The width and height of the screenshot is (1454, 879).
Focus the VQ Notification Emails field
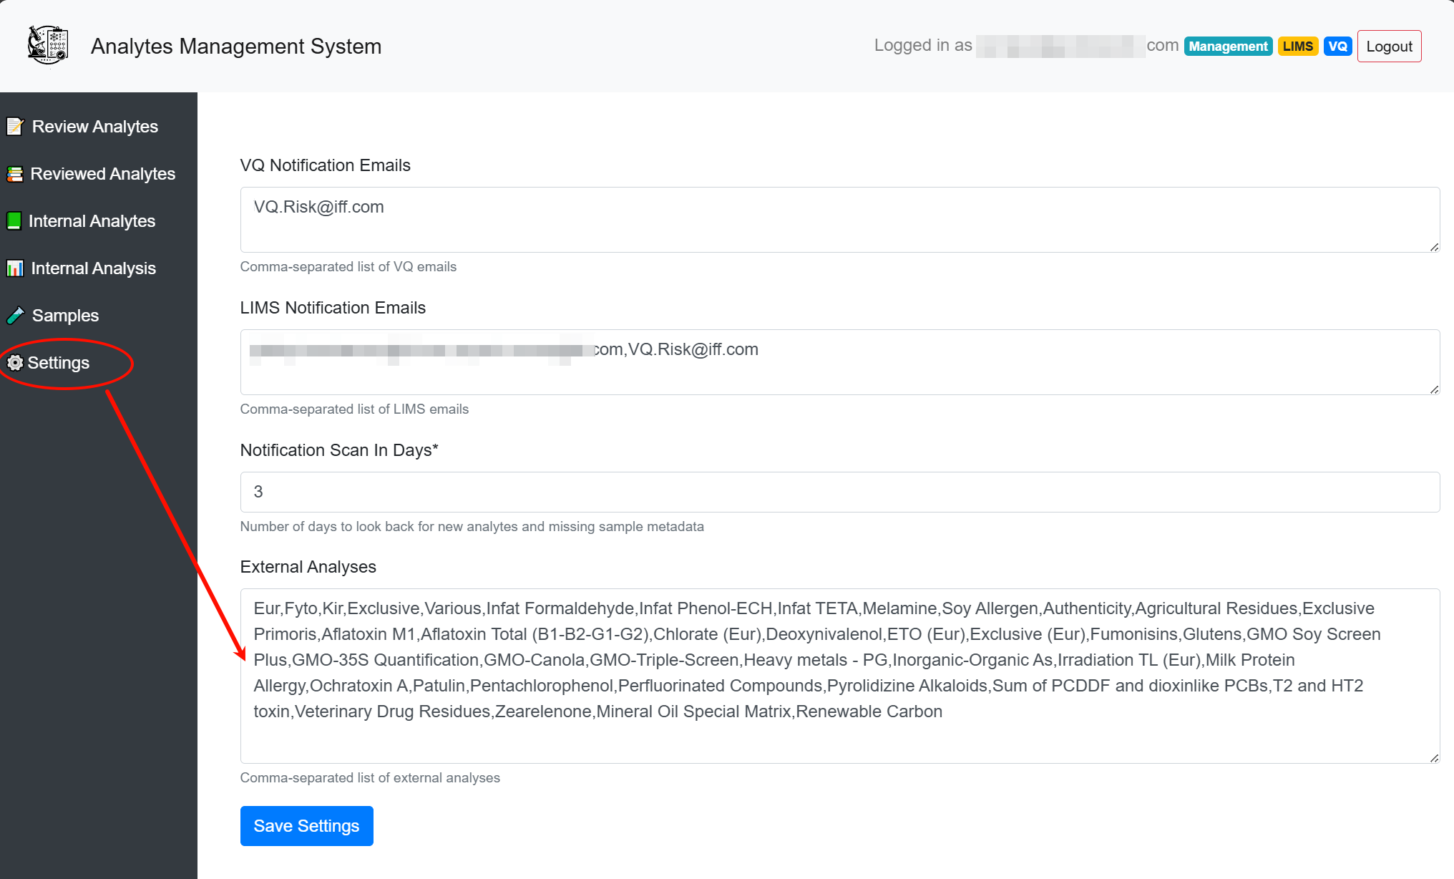(x=839, y=220)
